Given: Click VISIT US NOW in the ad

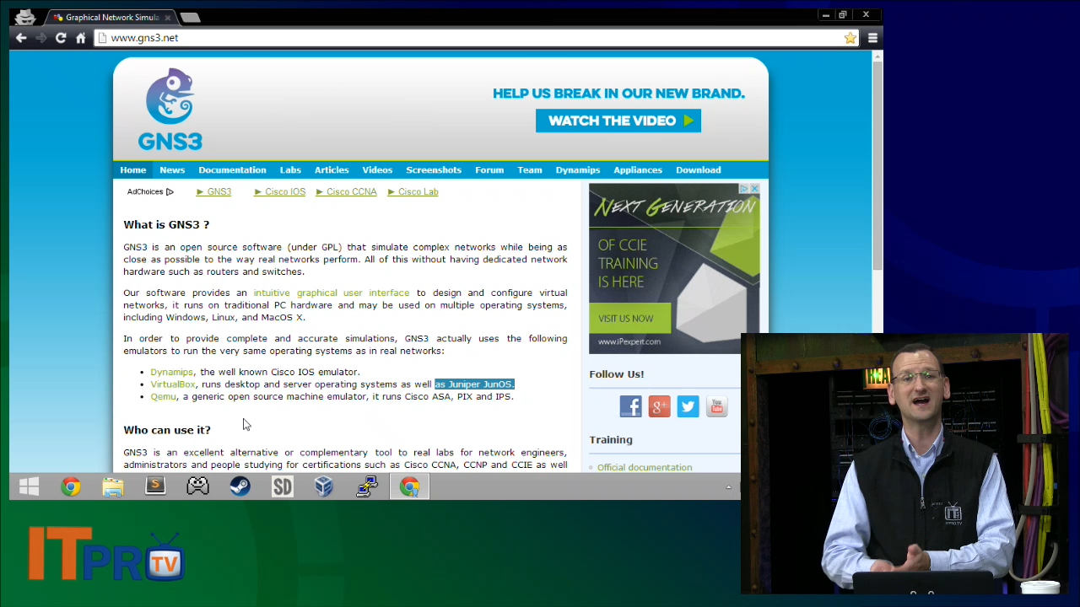Looking at the screenshot, I should click(629, 319).
